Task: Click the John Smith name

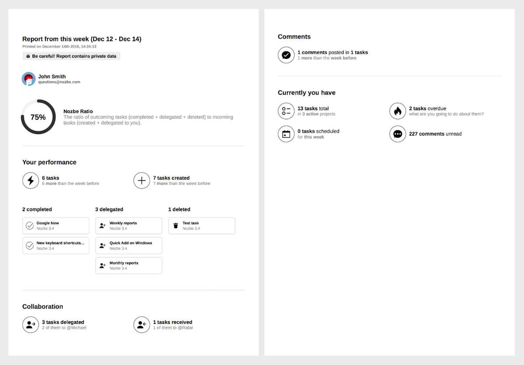Action: click(52, 76)
